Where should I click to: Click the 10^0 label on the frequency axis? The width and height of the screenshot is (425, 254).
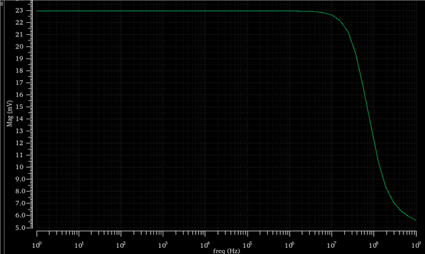37,245
